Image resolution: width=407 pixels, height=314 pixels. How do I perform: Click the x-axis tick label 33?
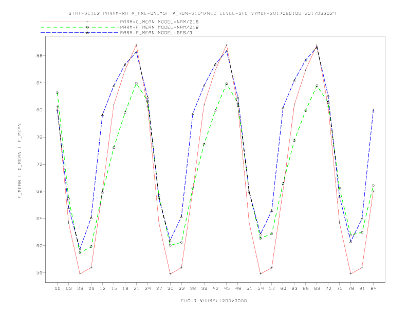pyautogui.click(x=181, y=288)
